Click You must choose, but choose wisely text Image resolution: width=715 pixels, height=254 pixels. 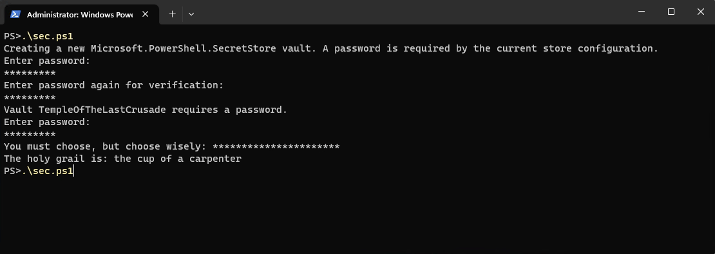click(106, 147)
